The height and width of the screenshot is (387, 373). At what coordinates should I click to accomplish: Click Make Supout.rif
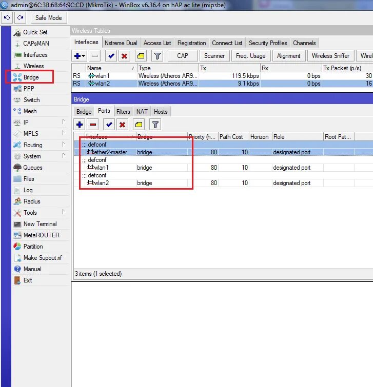(43, 258)
